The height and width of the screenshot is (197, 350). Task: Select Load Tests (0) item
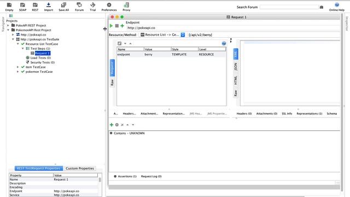click(x=40, y=57)
